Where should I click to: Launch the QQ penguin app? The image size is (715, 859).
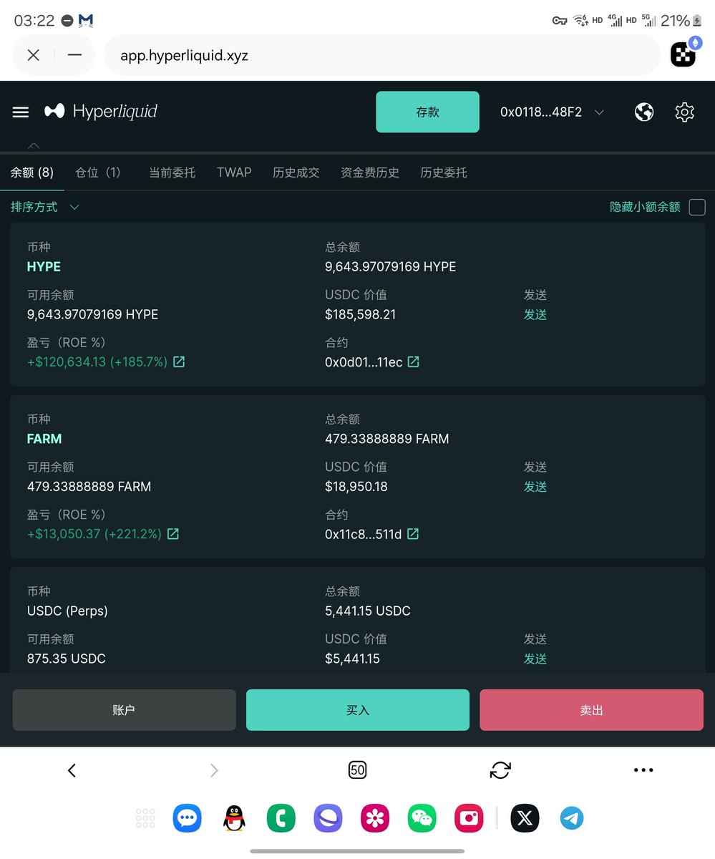(234, 818)
